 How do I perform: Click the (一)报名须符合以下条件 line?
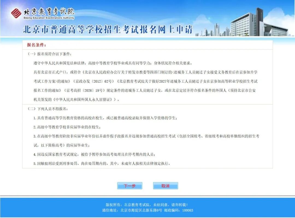coord(49,54)
